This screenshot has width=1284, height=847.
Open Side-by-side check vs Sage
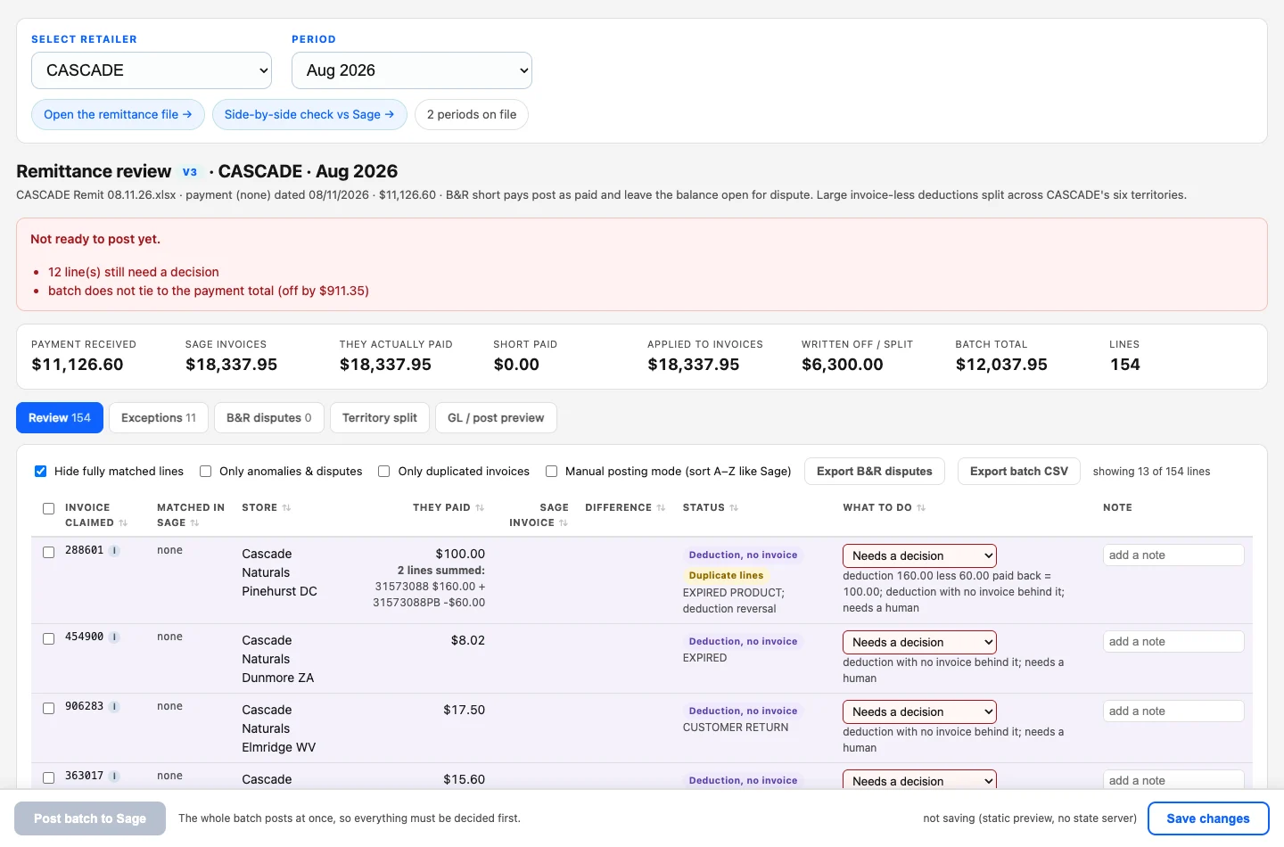pos(309,114)
